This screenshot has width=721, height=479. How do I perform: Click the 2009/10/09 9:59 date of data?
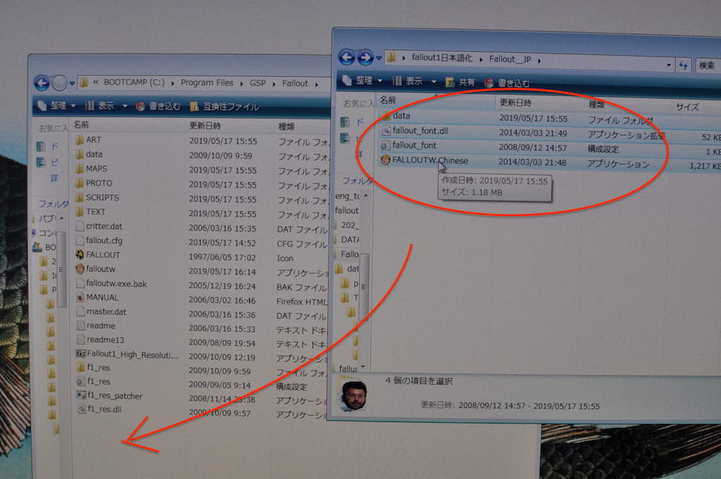(220, 156)
